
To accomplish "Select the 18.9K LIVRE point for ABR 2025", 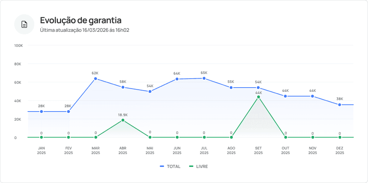I will click(123, 120).
